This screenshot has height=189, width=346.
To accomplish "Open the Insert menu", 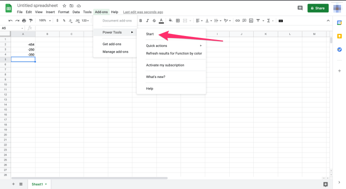I will pyautogui.click(x=50, y=12).
